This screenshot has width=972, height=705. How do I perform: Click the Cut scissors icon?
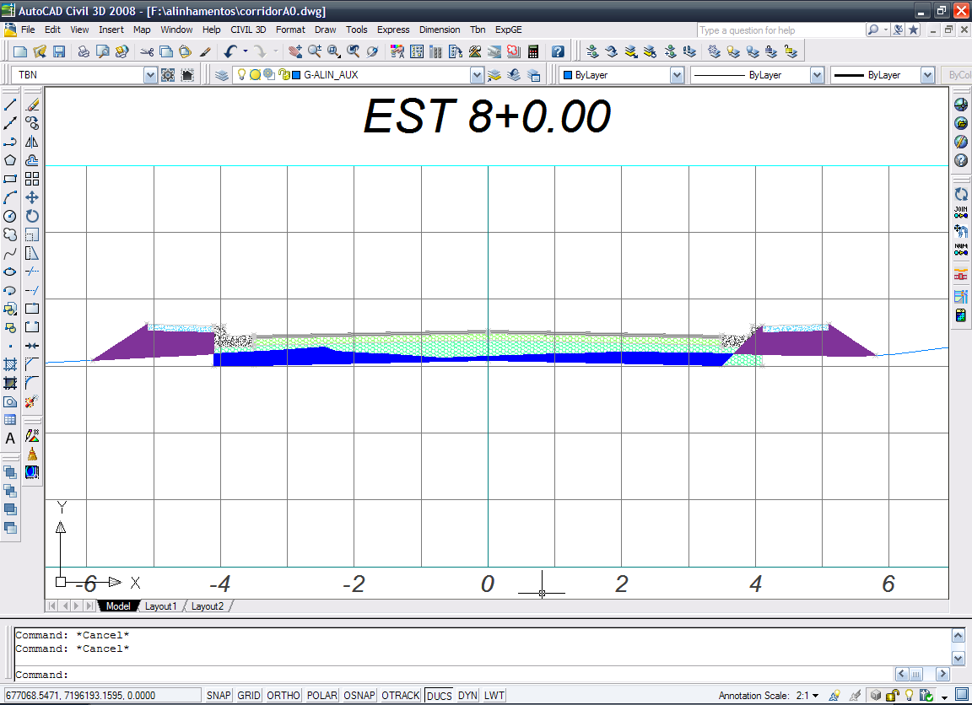click(x=147, y=51)
